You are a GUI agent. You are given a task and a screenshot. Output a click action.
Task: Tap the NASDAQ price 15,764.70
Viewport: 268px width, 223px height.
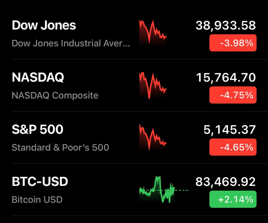coord(226,77)
